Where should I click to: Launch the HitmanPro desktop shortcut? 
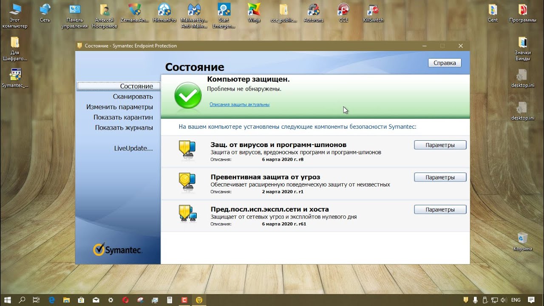click(x=164, y=13)
